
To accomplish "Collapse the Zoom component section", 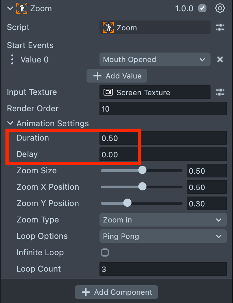I will click(10, 9).
